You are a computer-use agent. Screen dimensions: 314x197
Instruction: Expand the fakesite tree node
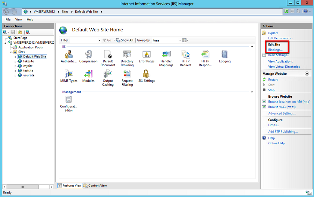[15, 61]
